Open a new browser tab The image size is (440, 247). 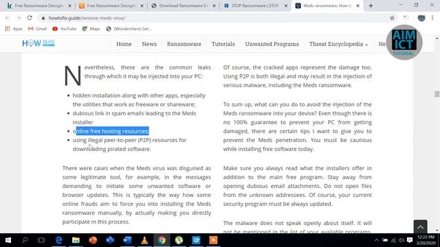(x=371, y=5)
